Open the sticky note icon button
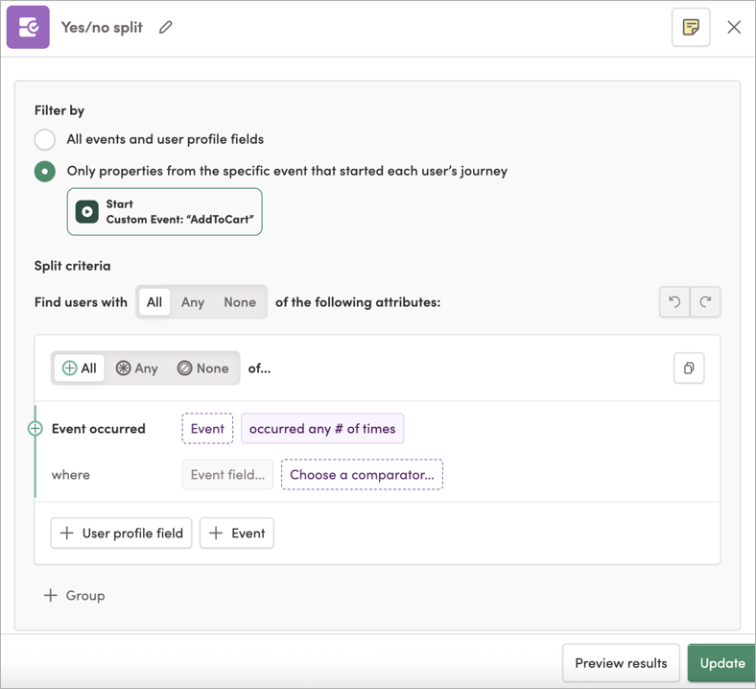Viewport: 756px width, 689px height. 691,27
